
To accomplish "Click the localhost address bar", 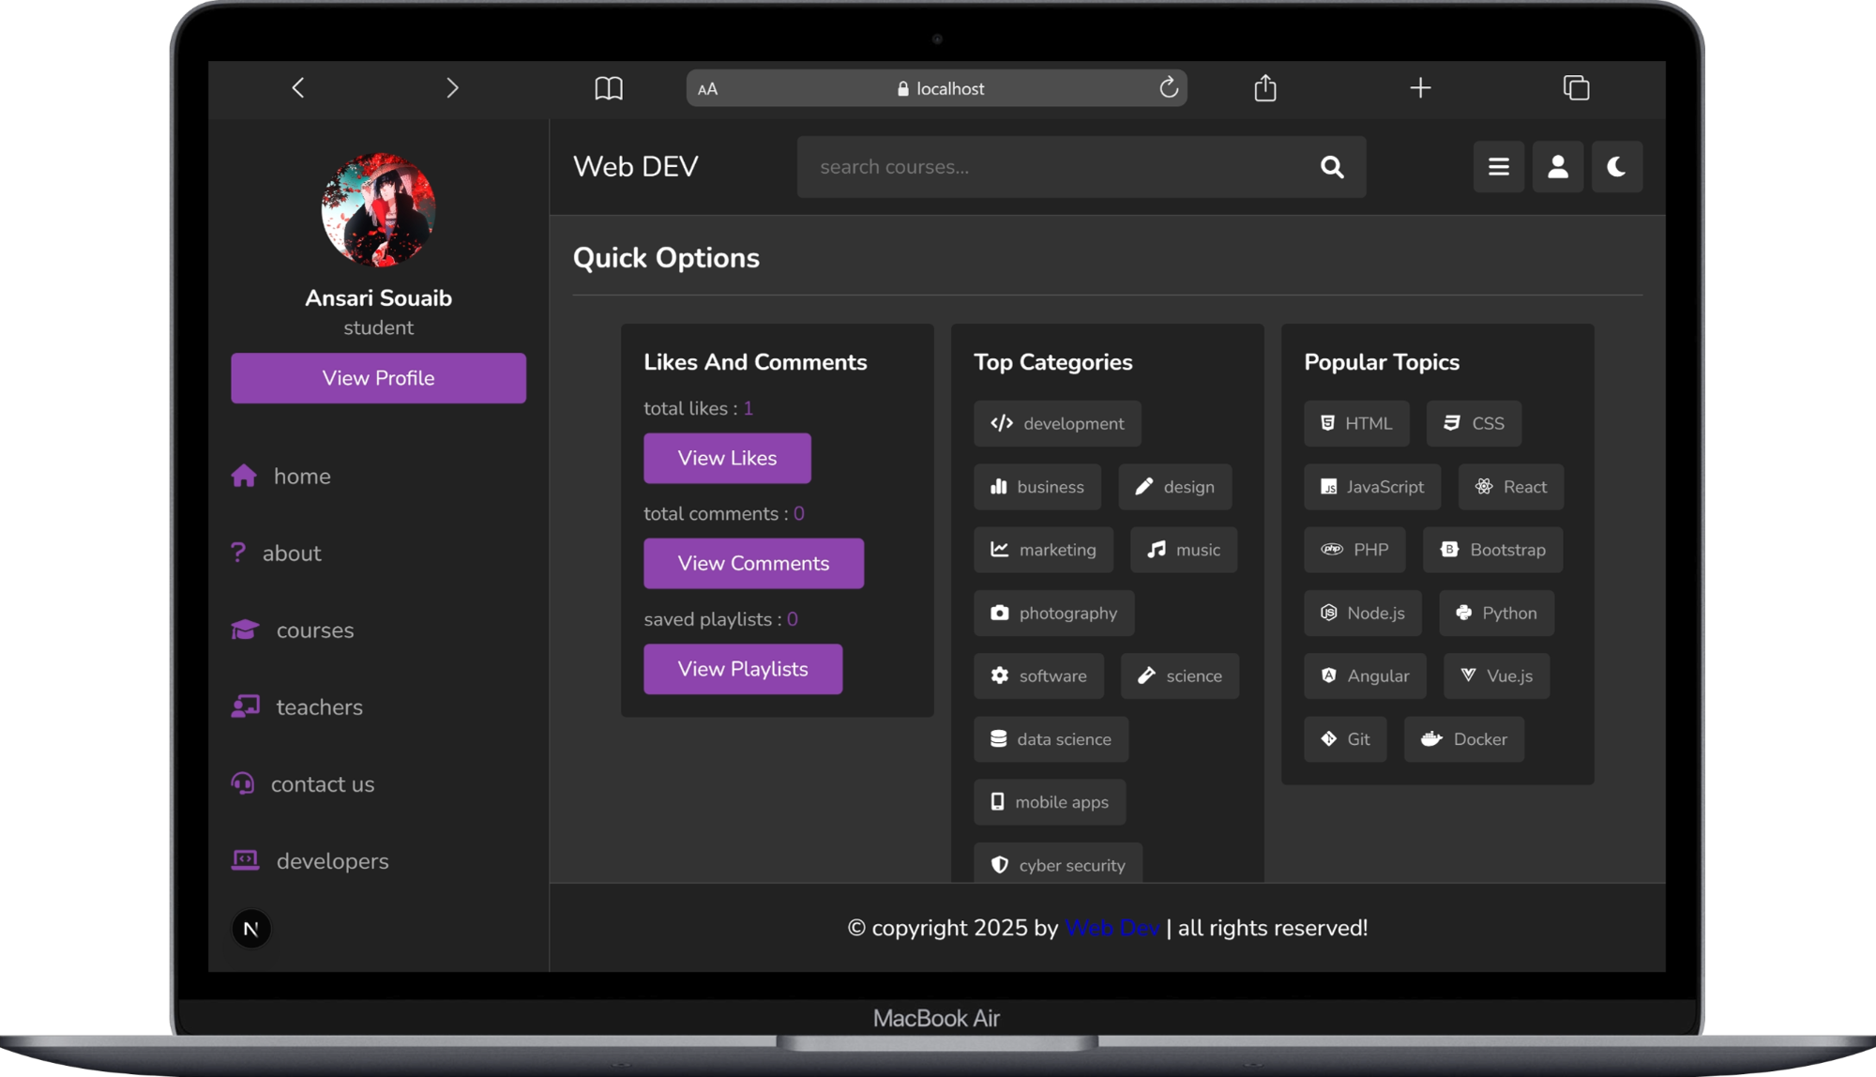I will 936,88.
